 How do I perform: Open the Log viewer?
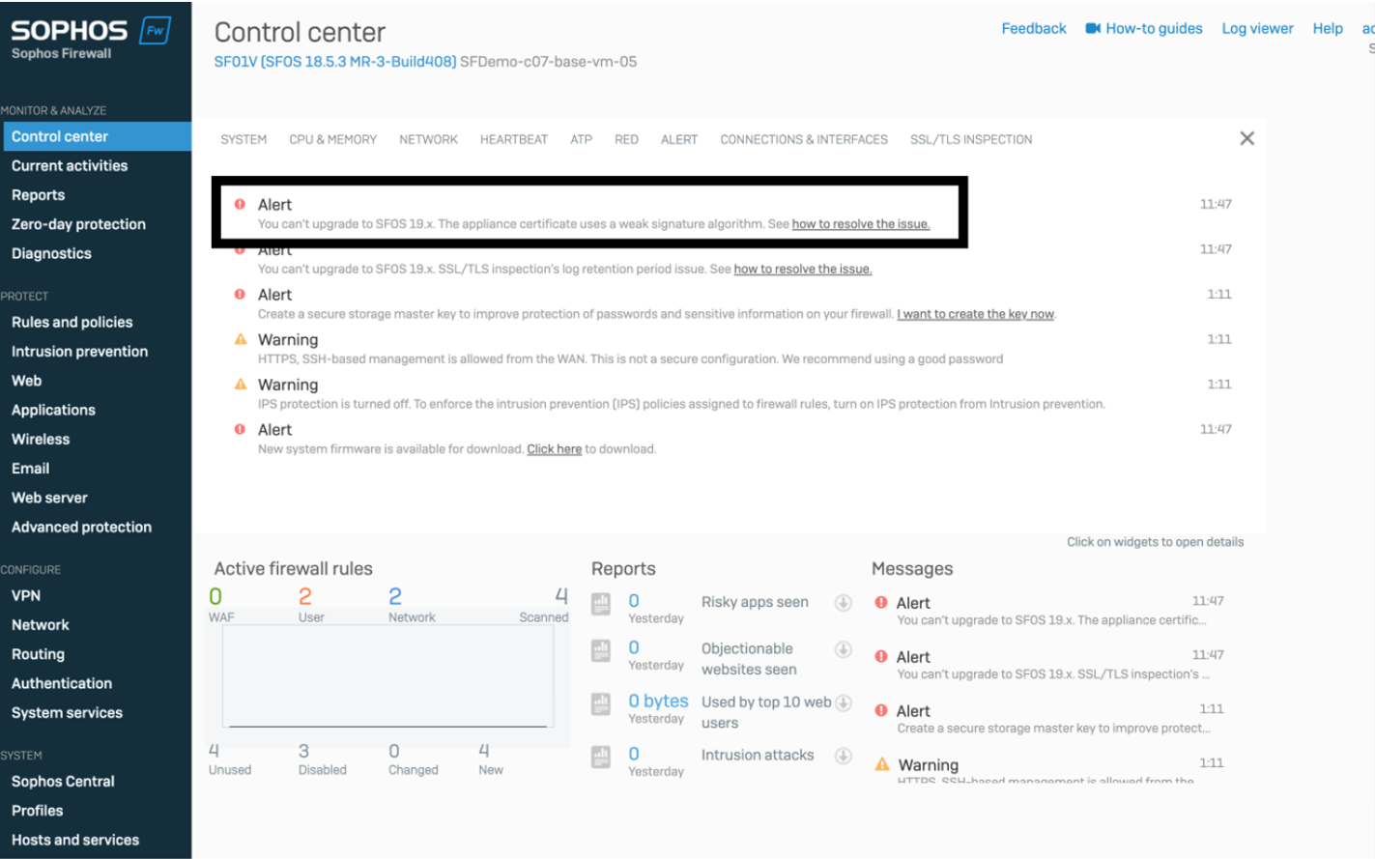pyautogui.click(x=1257, y=28)
